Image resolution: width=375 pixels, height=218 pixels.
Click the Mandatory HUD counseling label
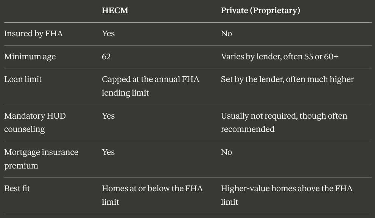point(35,122)
